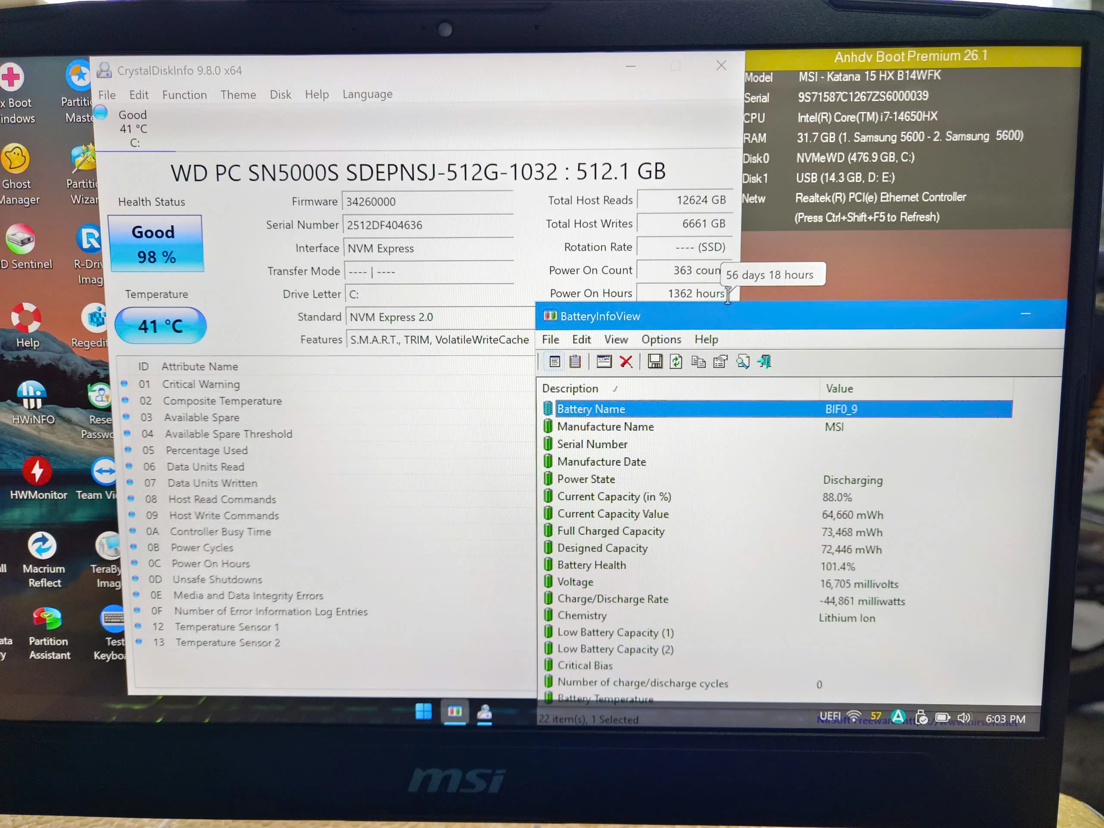This screenshot has width=1104, height=828.
Task: Click the Good 98 % health status button
Action: click(x=156, y=244)
